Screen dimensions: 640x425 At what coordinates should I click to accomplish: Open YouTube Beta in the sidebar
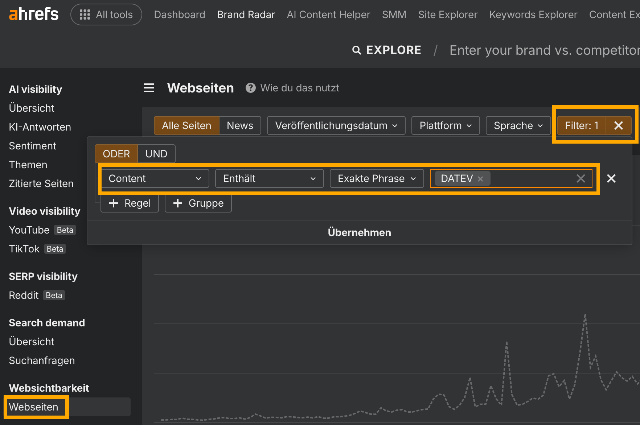pyautogui.click(x=42, y=230)
